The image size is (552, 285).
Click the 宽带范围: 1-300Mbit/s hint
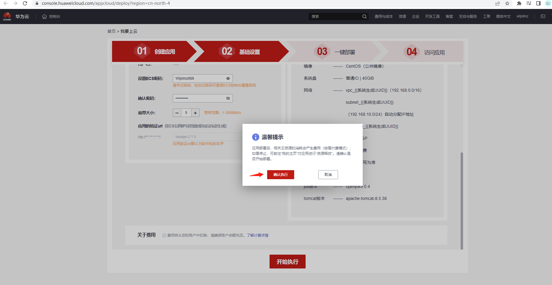pyautogui.click(x=223, y=113)
